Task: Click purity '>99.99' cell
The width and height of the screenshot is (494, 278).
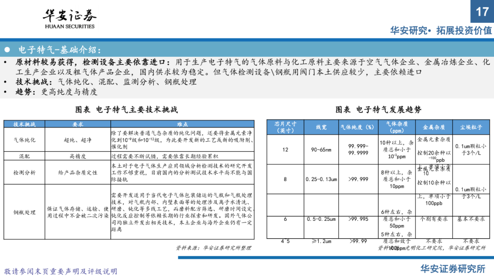Action: tap(358, 241)
